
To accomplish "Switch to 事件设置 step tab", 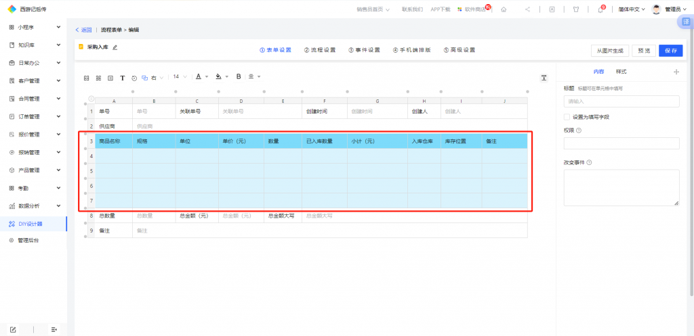I will 364,50.
